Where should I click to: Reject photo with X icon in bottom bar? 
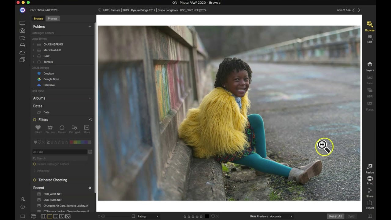[x=217, y=216]
